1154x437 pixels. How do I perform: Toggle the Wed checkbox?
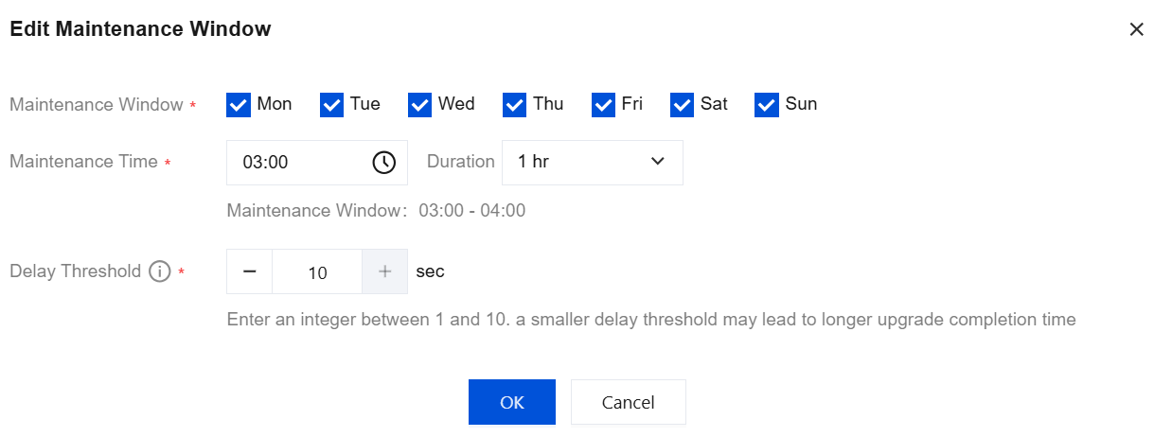pyautogui.click(x=419, y=105)
